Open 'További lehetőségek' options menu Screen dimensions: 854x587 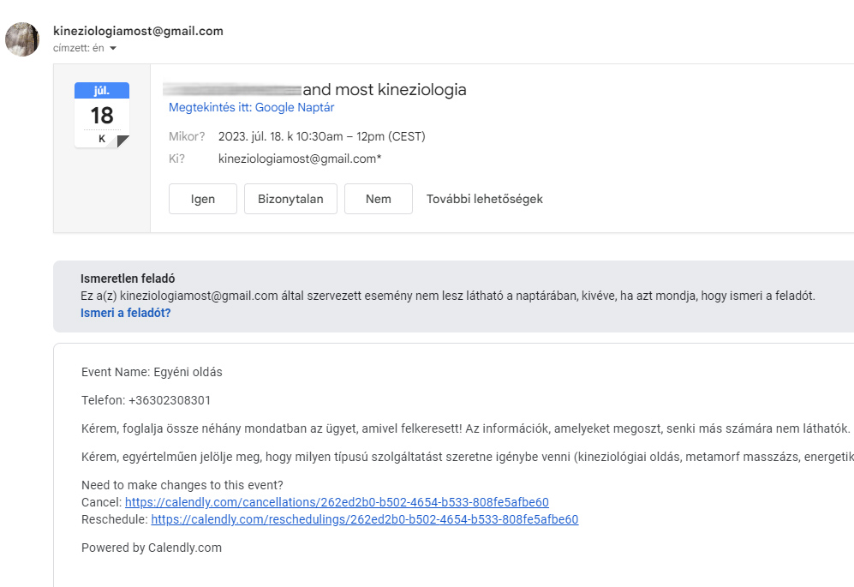484,199
